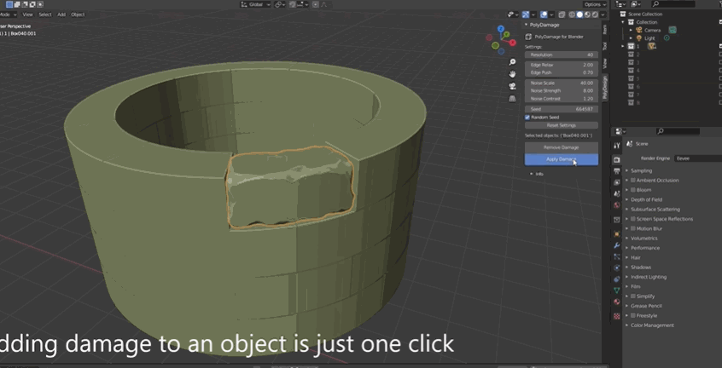Open the Select menu
722x368 pixels.
45,14
